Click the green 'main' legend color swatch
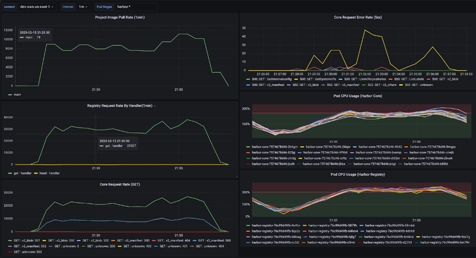 (10, 94)
